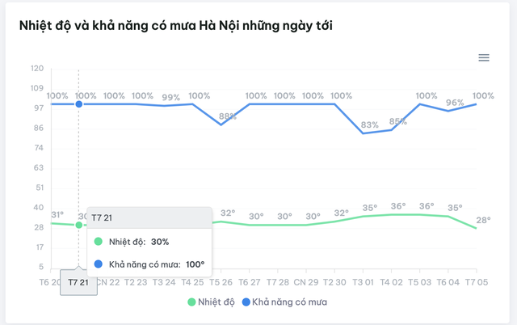
Task: Click the highlighted T7 21 axis tooltip
Action: (78, 282)
